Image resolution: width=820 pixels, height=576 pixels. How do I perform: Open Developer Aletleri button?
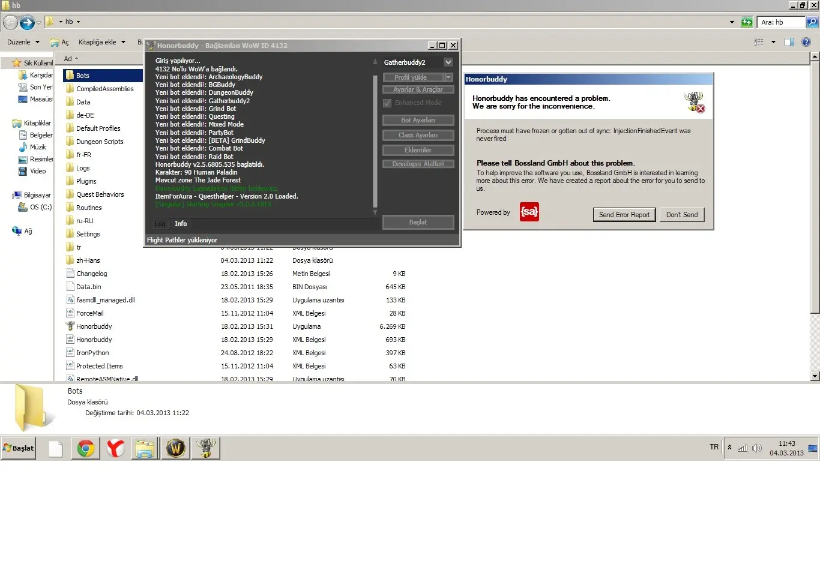click(418, 164)
